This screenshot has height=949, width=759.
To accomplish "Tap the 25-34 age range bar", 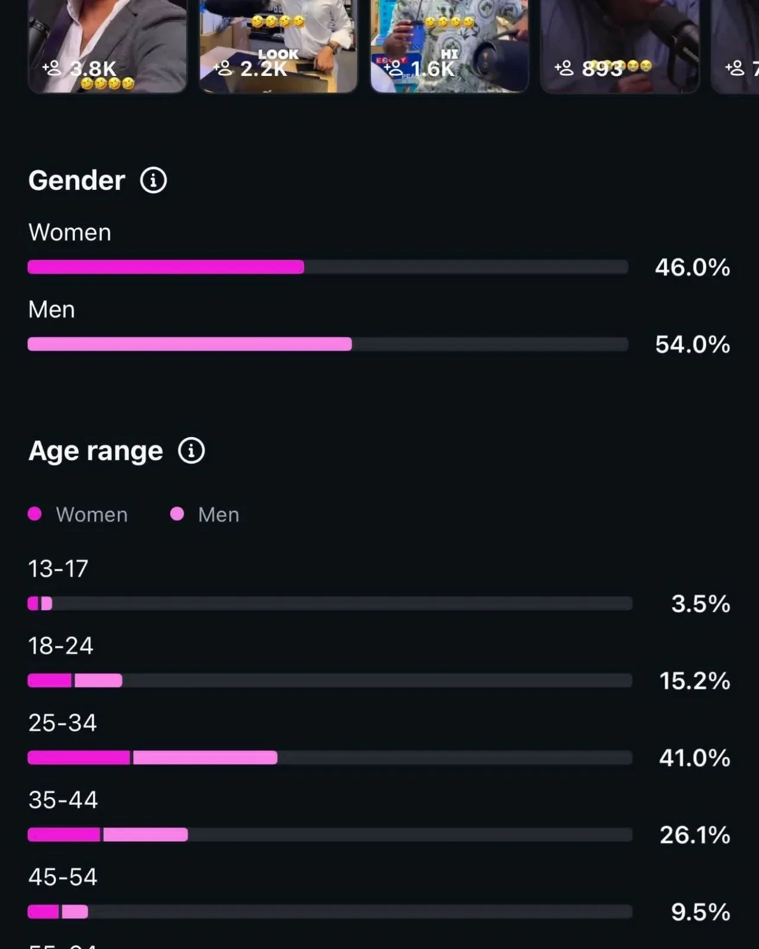I will click(x=330, y=757).
